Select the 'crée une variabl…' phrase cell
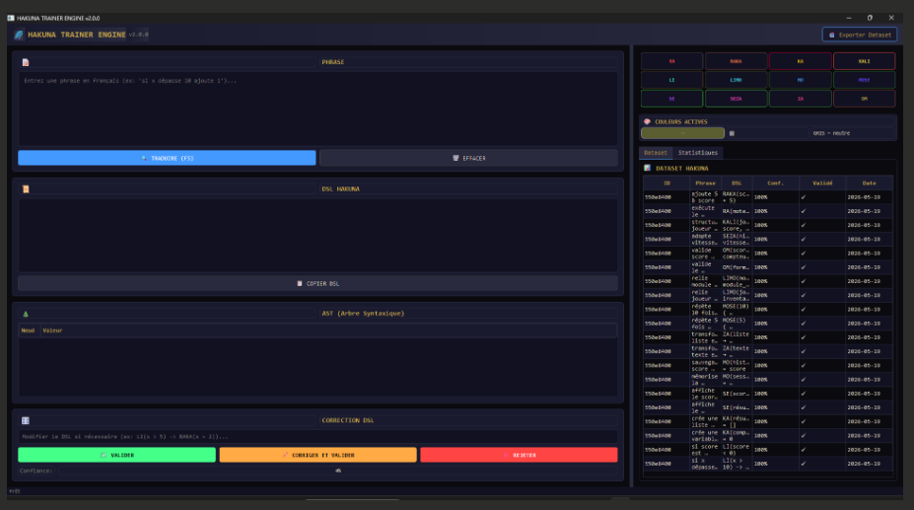Screen dimensions: 914x510 point(705,435)
